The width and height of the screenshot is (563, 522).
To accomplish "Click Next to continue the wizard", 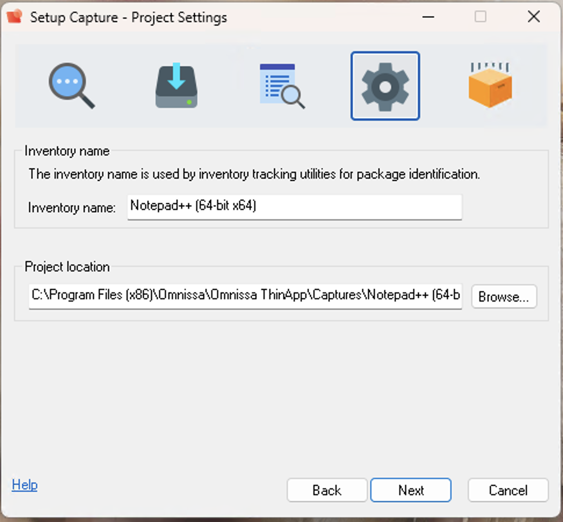I will [410, 490].
